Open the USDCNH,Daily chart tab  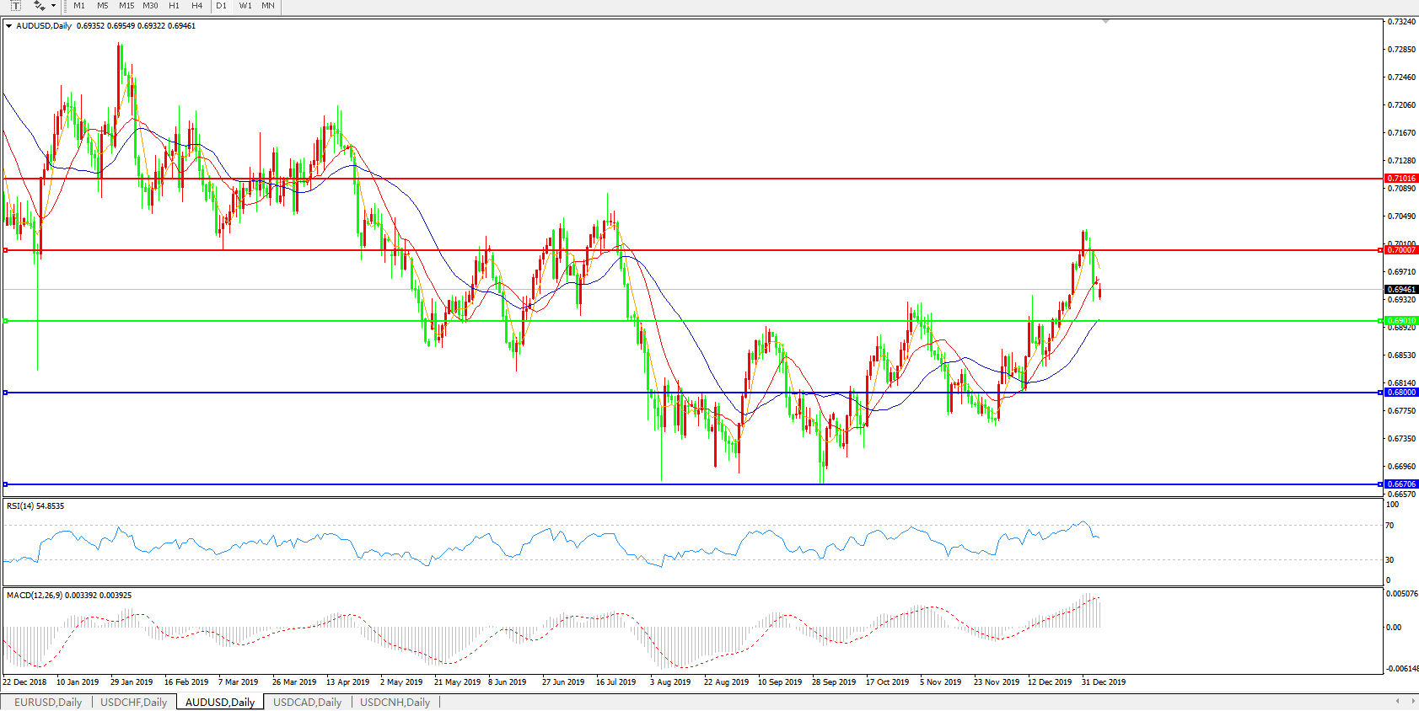pos(395,702)
